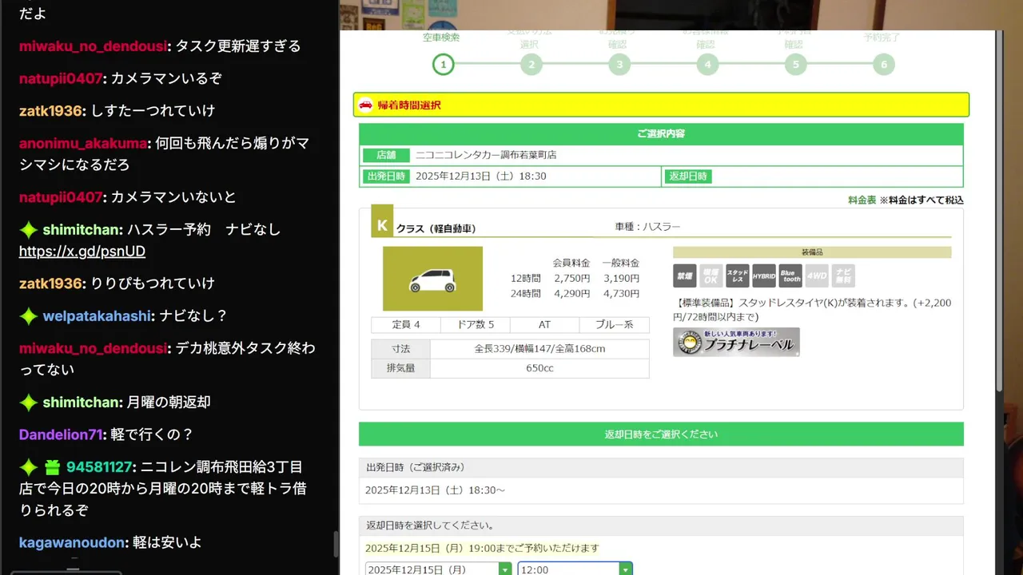Click the 返却日時 label in selection table
The height and width of the screenshot is (575, 1023).
[688, 176]
